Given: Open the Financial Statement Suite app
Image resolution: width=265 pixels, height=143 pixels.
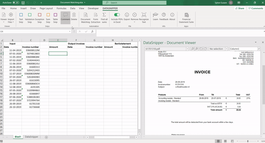Looking at the screenshot, I should click(x=186, y=18).
